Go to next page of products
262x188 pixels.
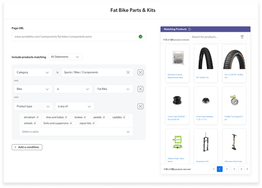pos(247,169)
